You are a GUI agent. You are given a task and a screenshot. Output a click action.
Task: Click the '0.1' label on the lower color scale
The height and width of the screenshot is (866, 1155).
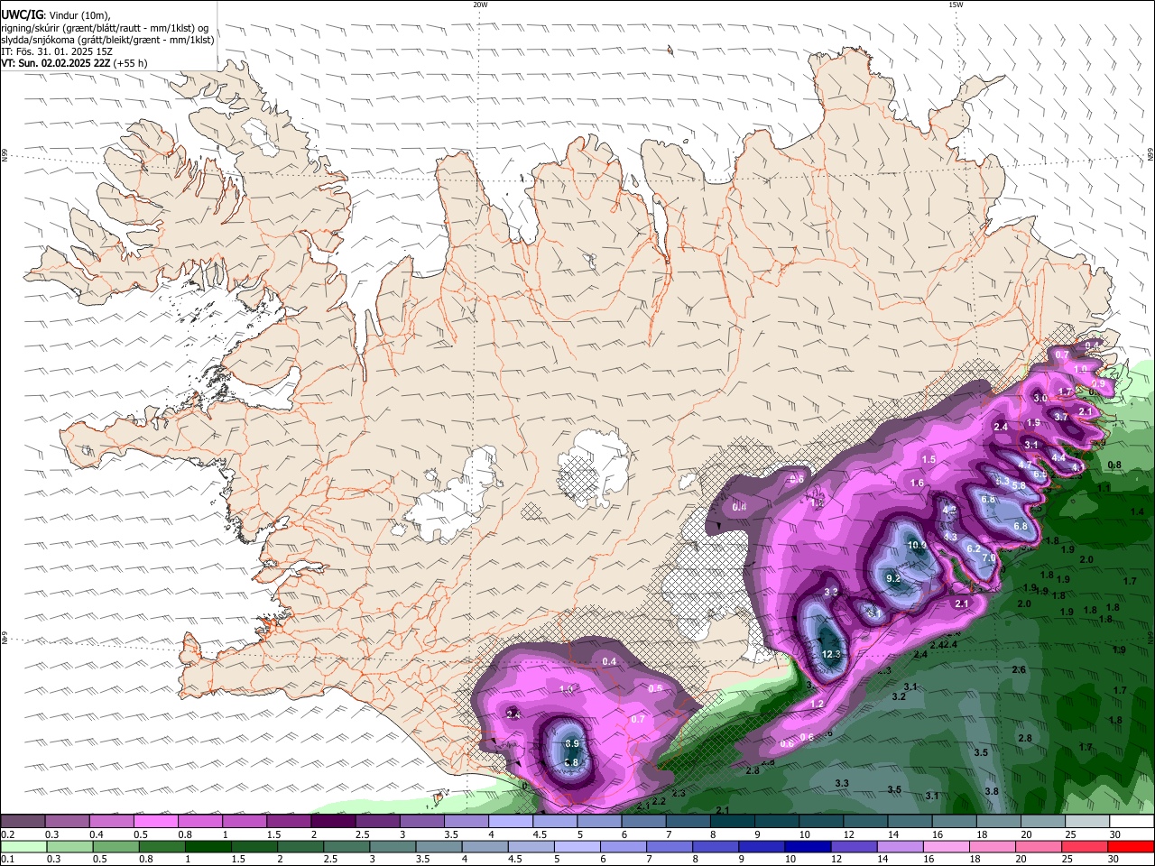[x=8, y=860]
